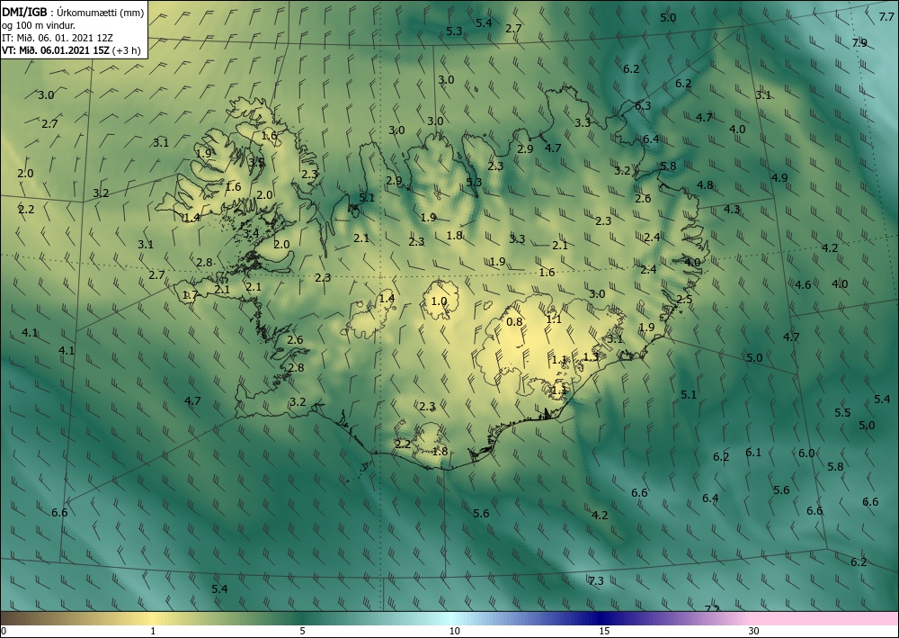Click the dark navy band of the color scale
Image resolution: width=899 pixels, height=638 pixels.
602,618
